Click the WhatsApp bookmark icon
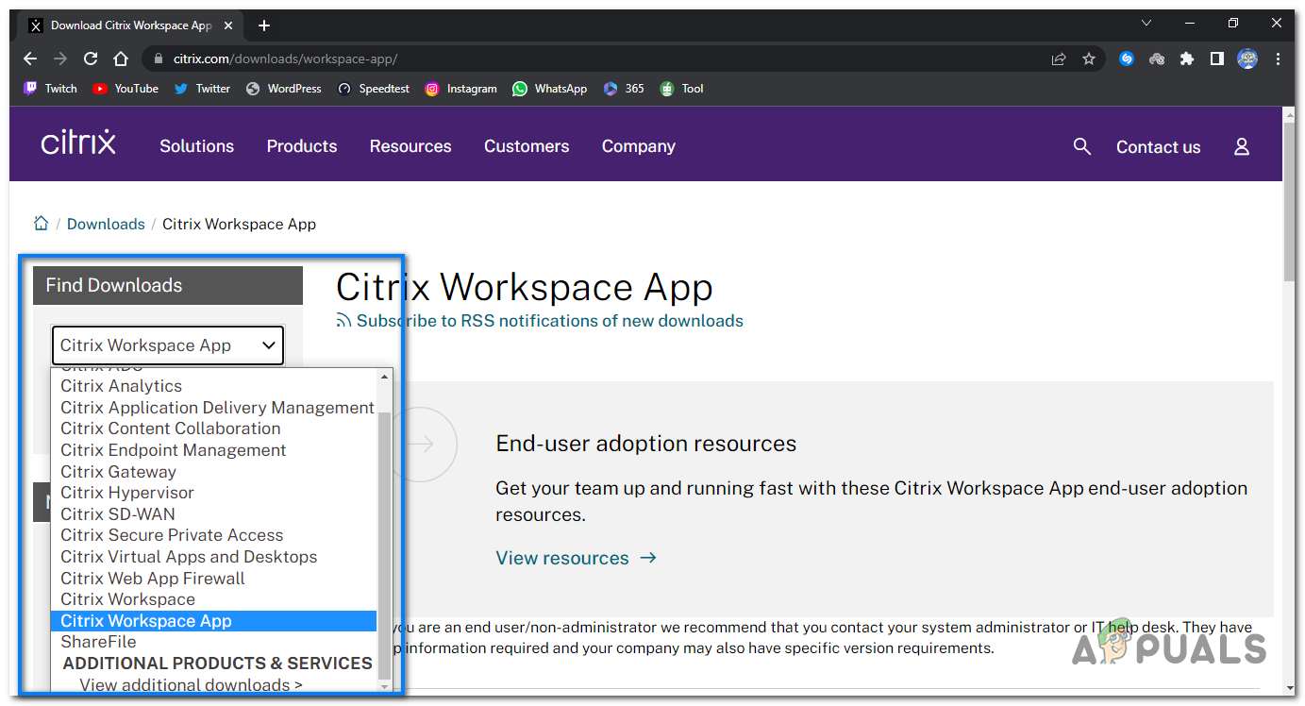The width and height of the screenshot is (1305, 706). point(520,88)
